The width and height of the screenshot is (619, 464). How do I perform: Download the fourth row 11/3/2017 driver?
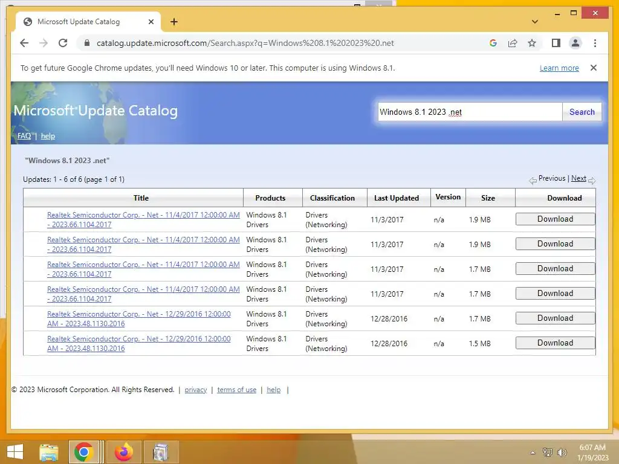coord(555,293)
